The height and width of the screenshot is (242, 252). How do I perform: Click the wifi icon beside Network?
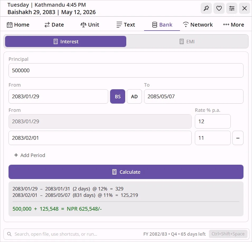tap(186, 24)
